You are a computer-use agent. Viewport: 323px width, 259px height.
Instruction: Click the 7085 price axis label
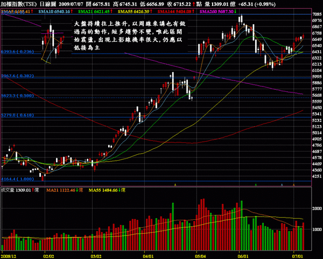pos(317,14)
